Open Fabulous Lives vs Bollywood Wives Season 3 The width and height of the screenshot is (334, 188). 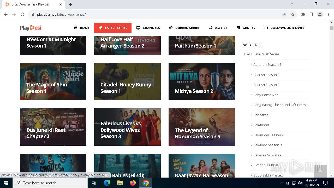point(127,127)
